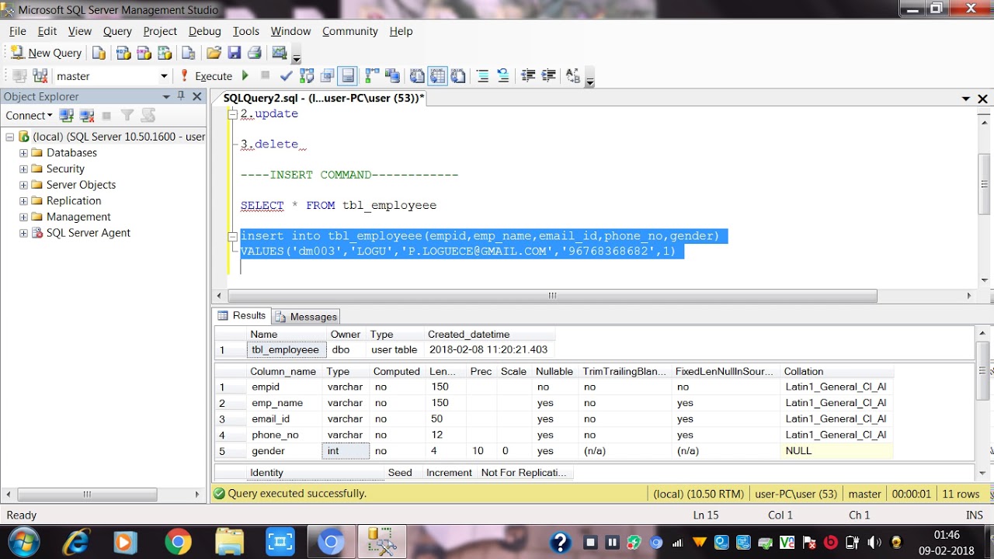Display the Estimated Execution Plan
Image resolution: width=994 pixels, height=559 pixels.
point(307,75)
